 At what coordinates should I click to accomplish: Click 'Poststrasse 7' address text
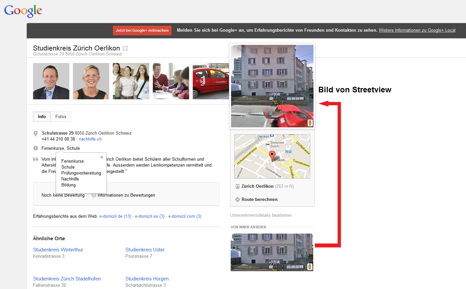pos(139,256)
